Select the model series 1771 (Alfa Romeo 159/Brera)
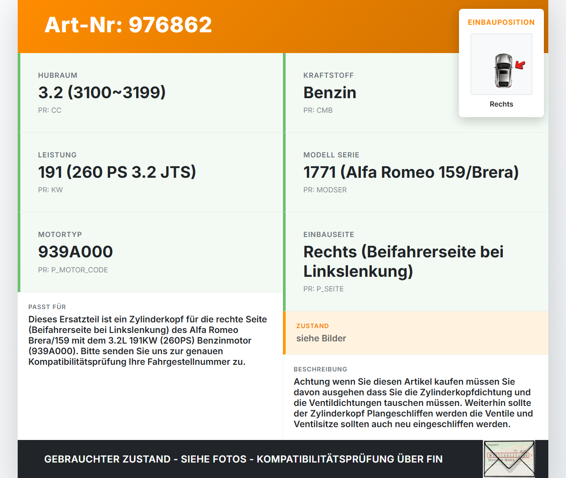This screenshot has height=478, width=566. [411, 172]
